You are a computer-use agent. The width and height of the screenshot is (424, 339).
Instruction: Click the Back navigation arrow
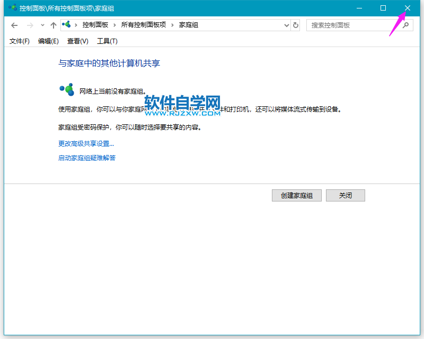pos(14,25)
